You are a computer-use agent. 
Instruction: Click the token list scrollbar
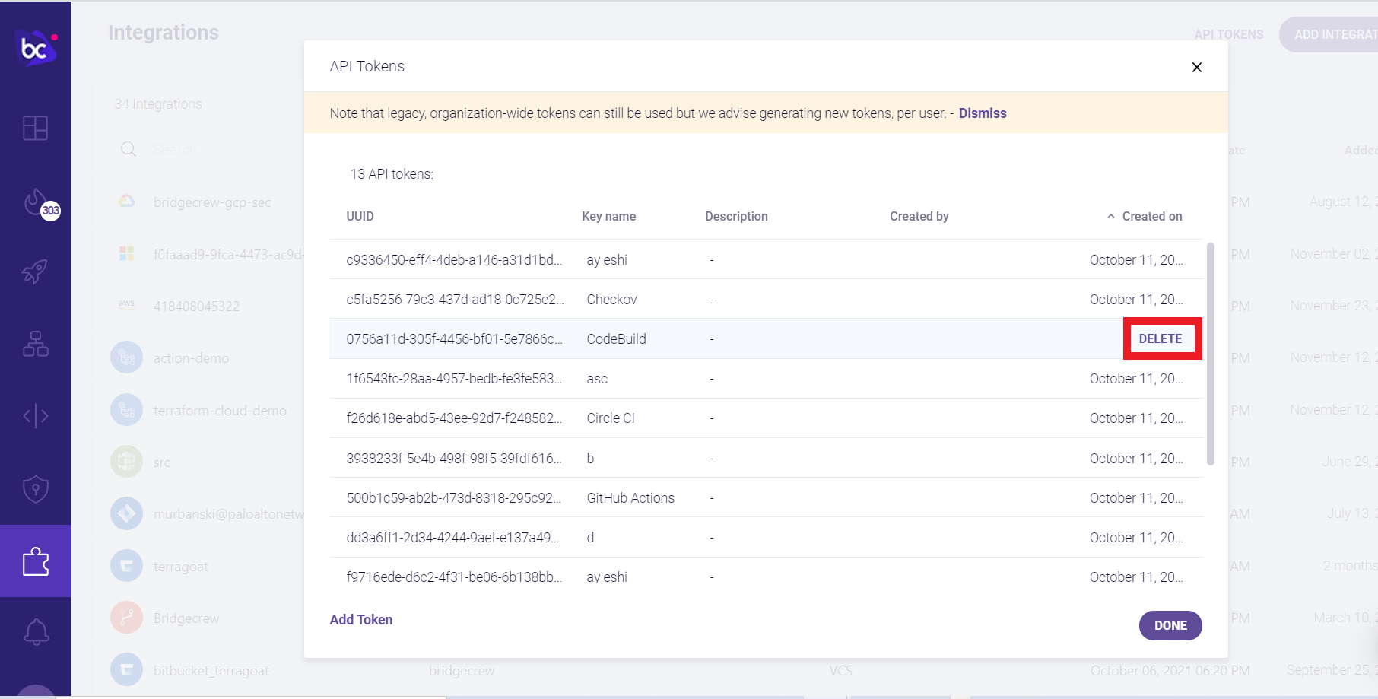1210,354
